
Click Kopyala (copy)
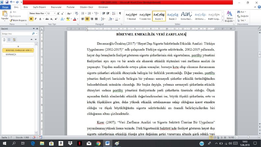click(15, 16)
